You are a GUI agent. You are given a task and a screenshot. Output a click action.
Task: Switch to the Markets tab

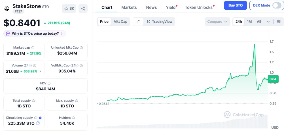click(129, 7)
